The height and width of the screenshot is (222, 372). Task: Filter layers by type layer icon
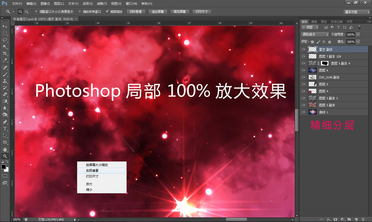(338, 27)
